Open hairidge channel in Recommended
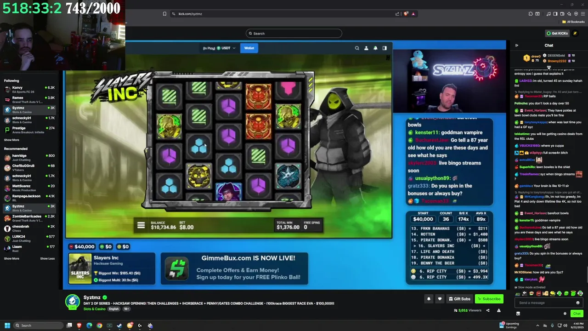Viewport: 588px width, 331px height. (x=29, y=157)
